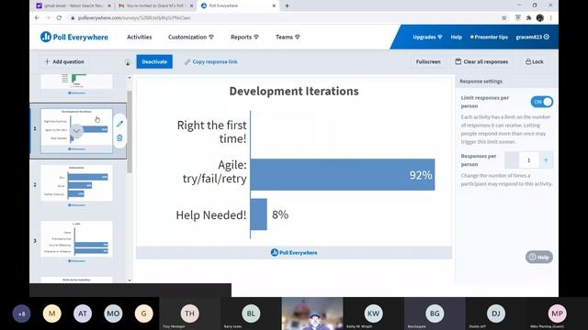Select question thumbnail number 2
The height and width of the screenshot is (330, 588).
tap(76, 183)
